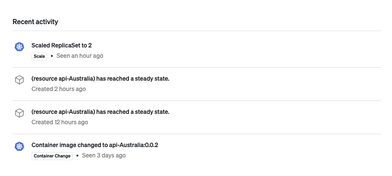Screen dimensions: 392x176
Task: Click the "Seen an hour ago" timestamp
Action: [80, 56]
